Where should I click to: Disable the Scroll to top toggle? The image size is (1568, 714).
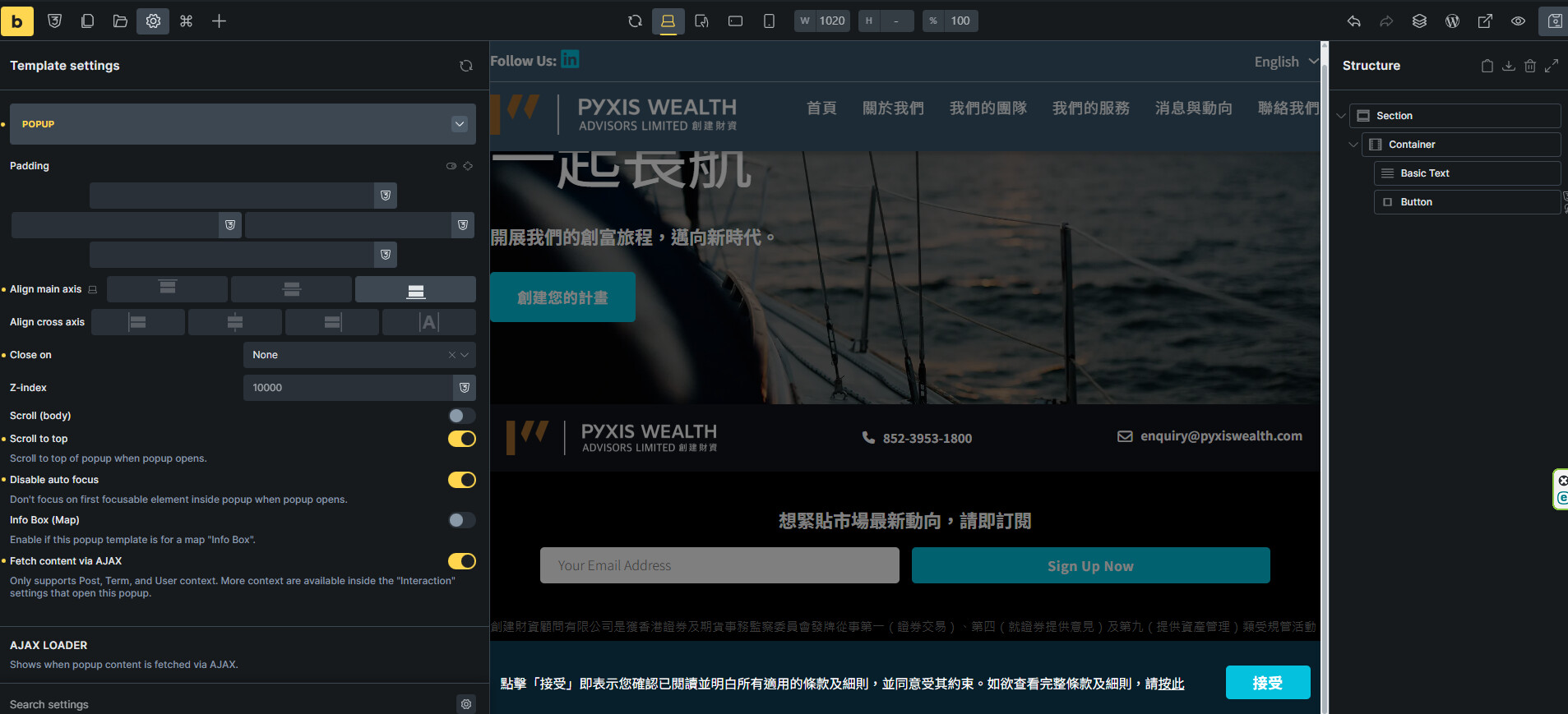[461, 439]
